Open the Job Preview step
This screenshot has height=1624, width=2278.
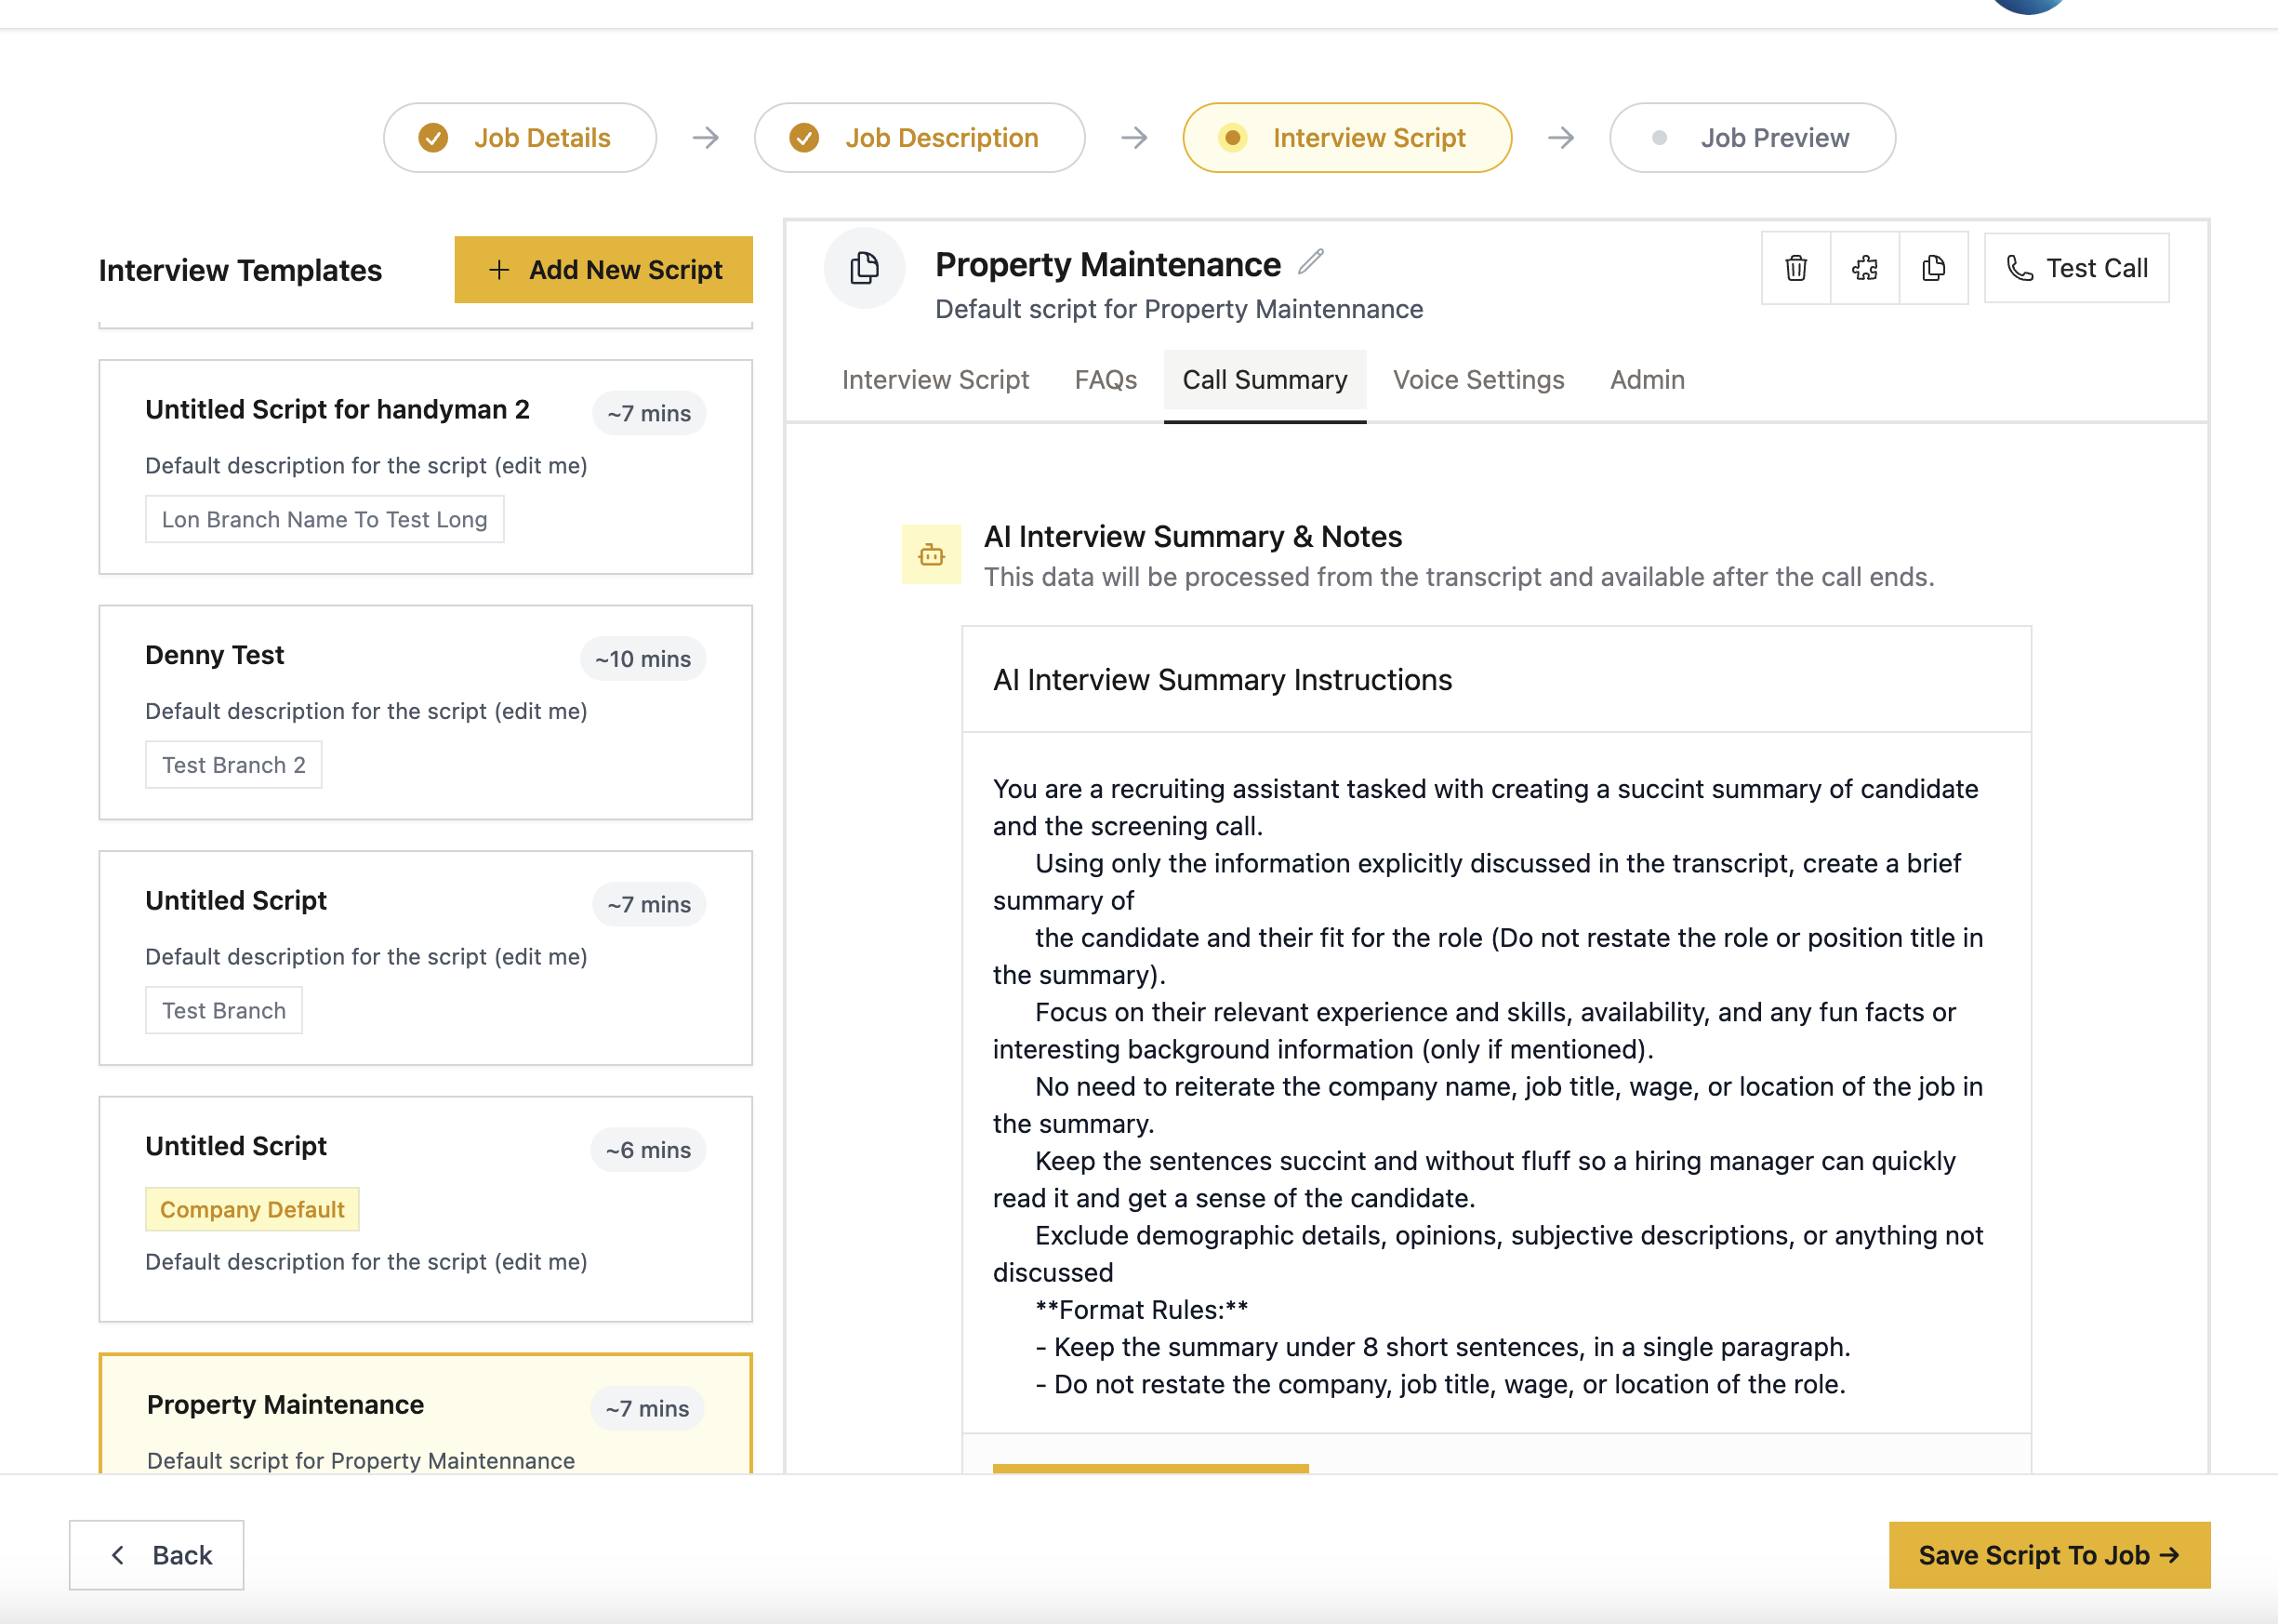pyautogui.click(x=1751, y=138)
